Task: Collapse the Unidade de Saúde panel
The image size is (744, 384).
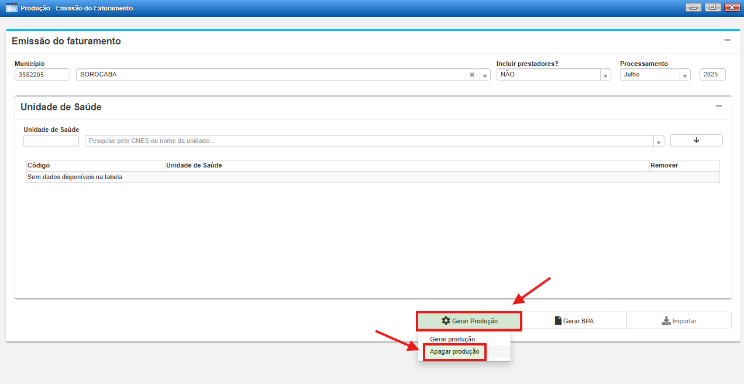Action: [x=718, y=106]
